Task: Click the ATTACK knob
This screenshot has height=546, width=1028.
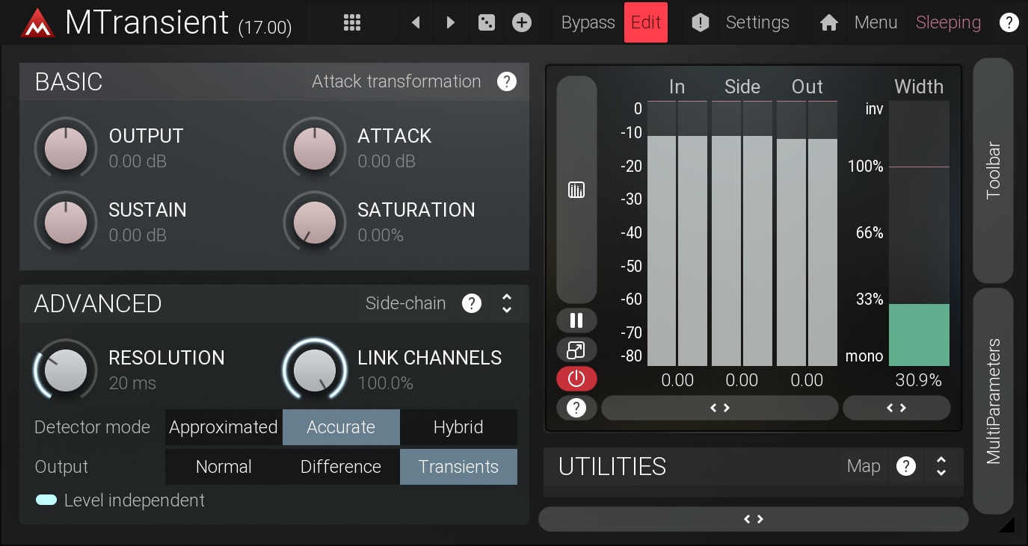Action: tap(315, 149)
